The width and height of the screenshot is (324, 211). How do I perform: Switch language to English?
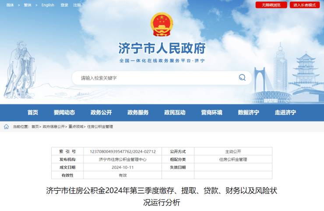48,5
